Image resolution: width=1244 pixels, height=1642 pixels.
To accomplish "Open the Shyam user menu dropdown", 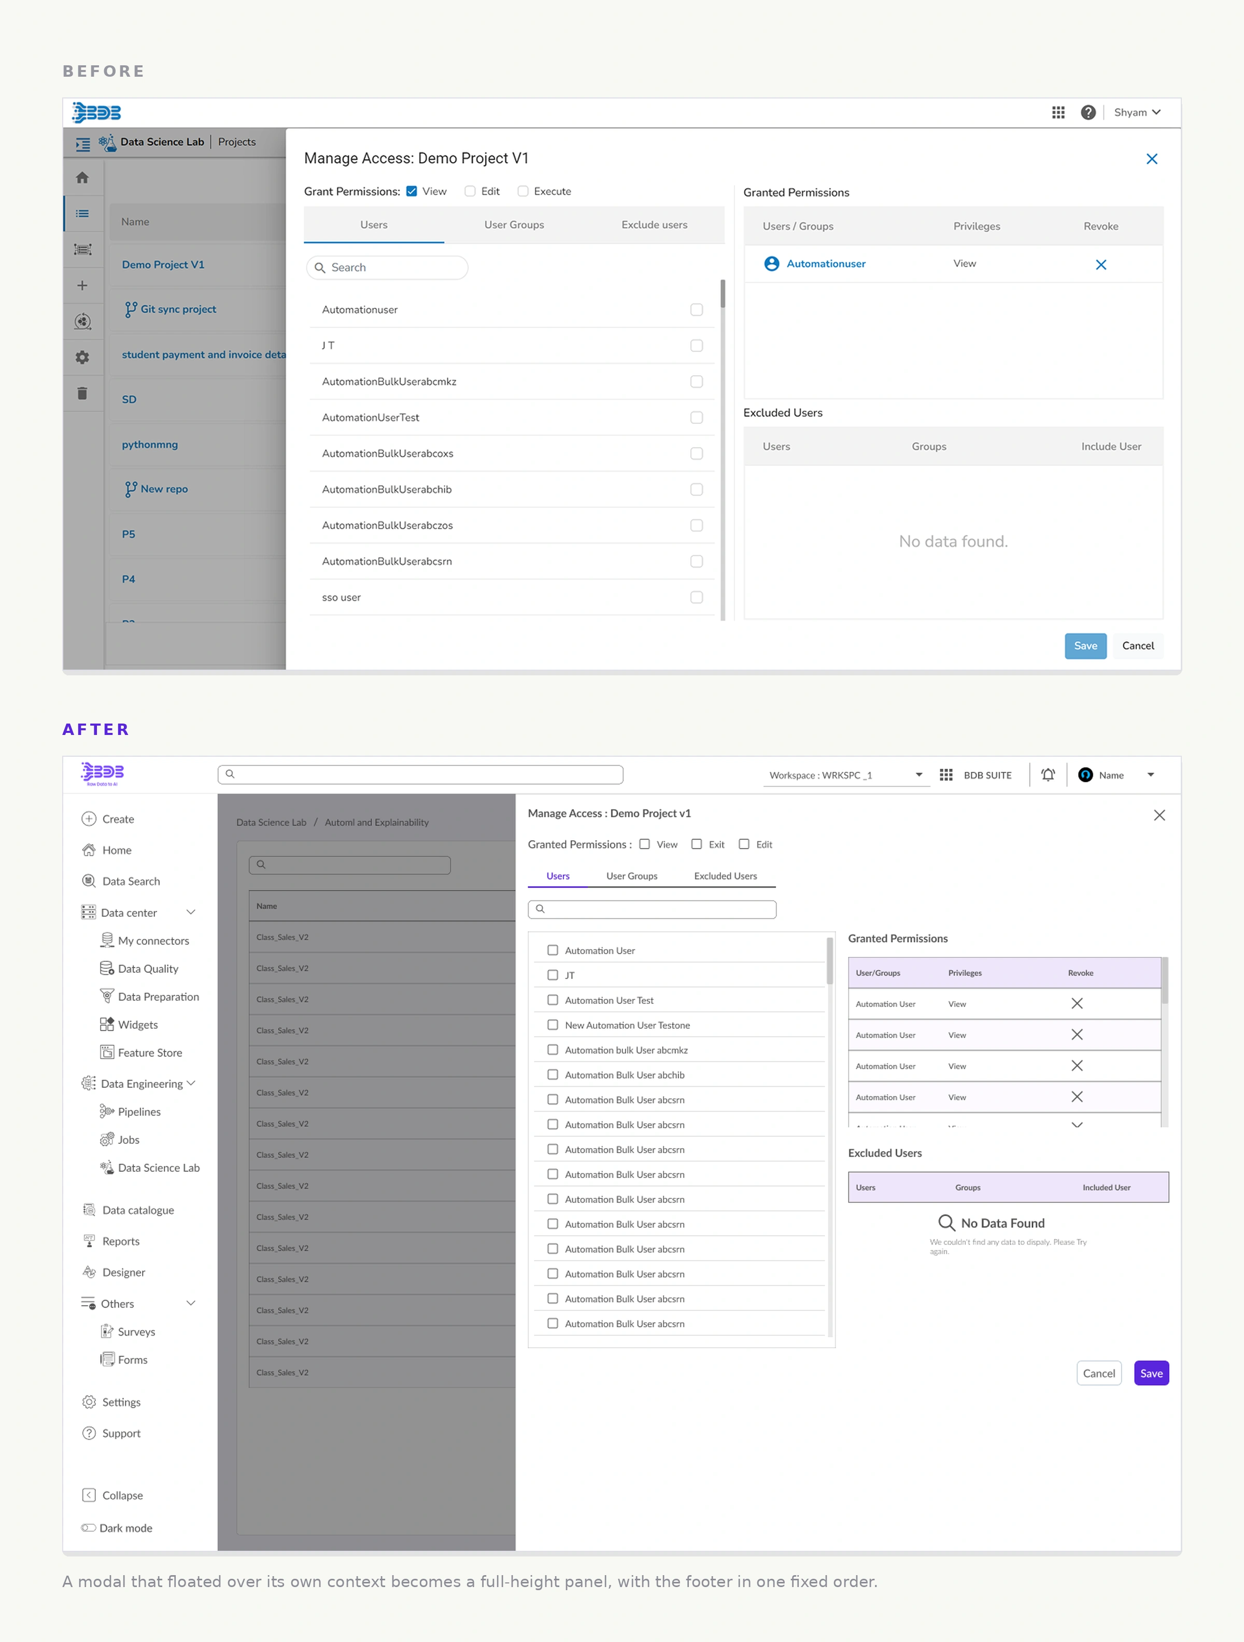I will pos(1136,112).
